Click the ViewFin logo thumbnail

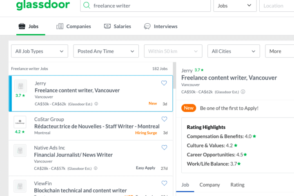20,186
